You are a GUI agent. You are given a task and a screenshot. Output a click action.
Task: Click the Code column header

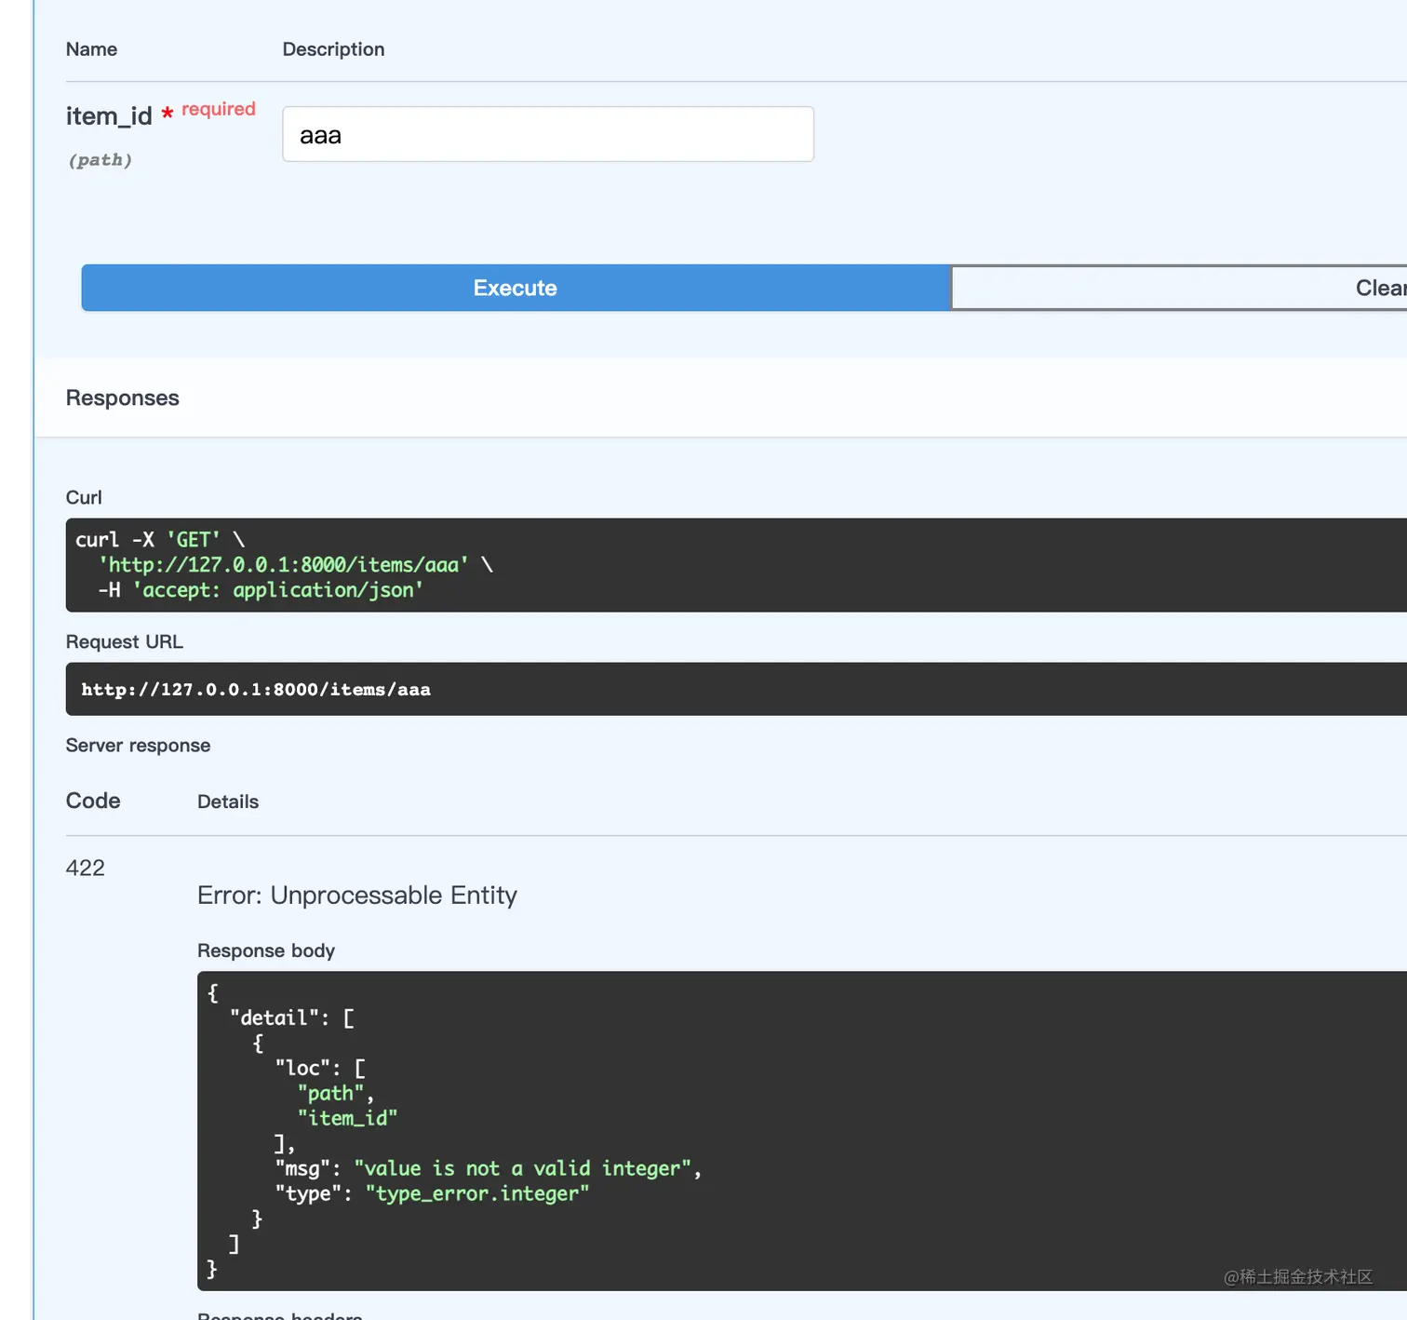[93, 801]
